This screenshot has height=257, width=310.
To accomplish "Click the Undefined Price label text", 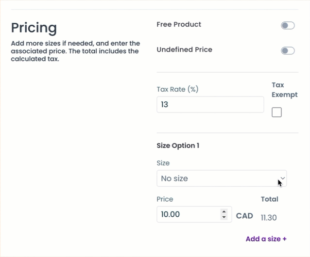I will point(184,49).
